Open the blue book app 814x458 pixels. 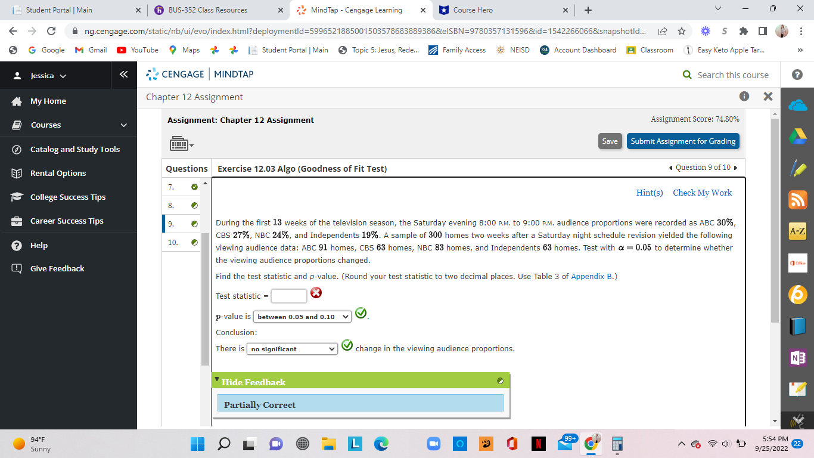[x=797, y=326]
